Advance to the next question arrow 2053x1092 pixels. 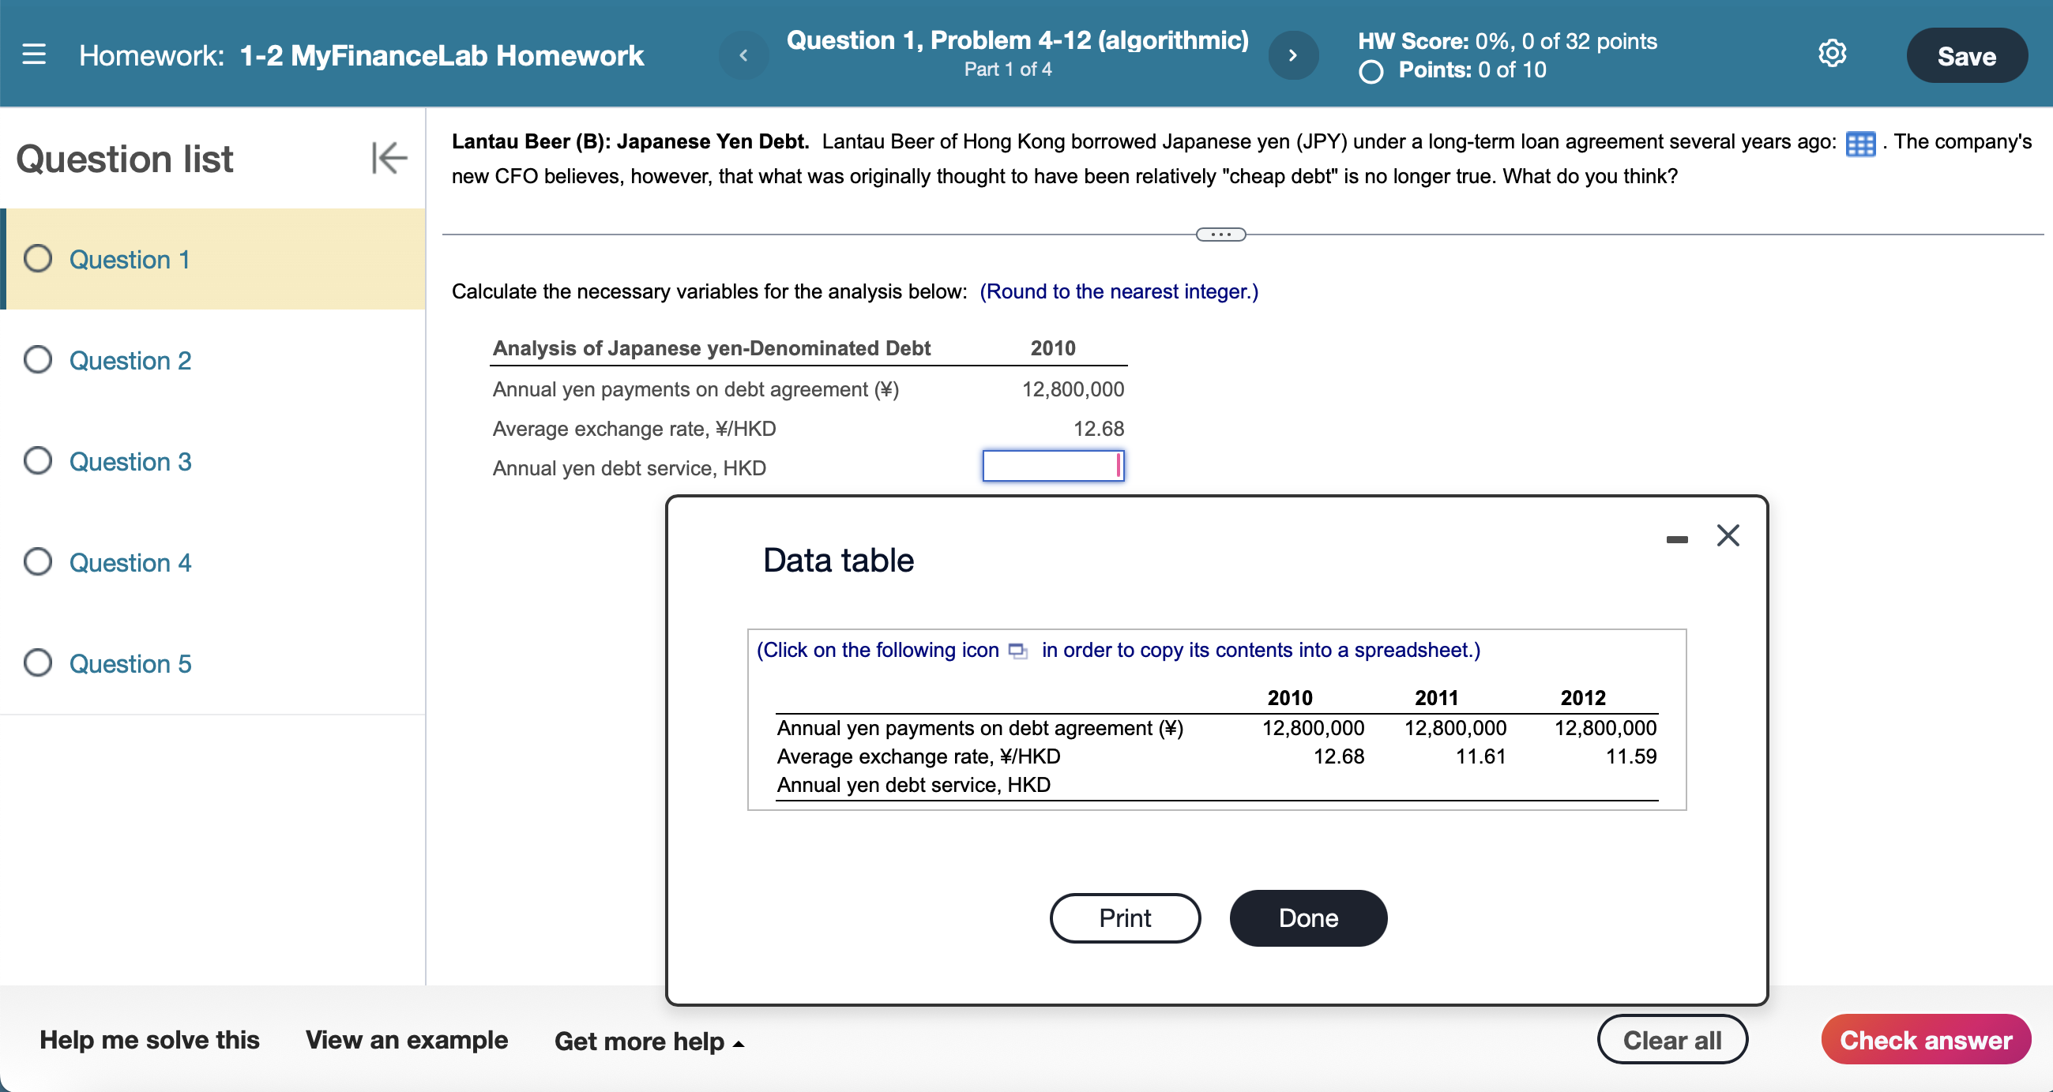pyautogui.click(x=1292, y=55)
